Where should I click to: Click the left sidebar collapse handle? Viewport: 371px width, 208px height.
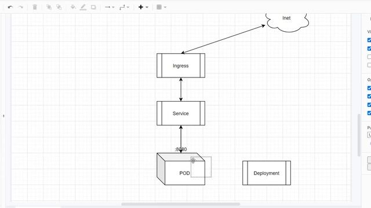tap(3, 116)
